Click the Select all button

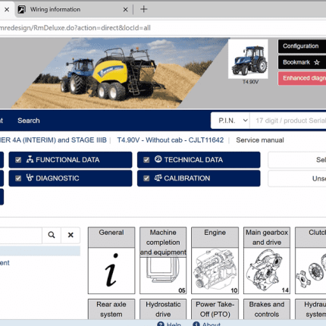(297, 160)
